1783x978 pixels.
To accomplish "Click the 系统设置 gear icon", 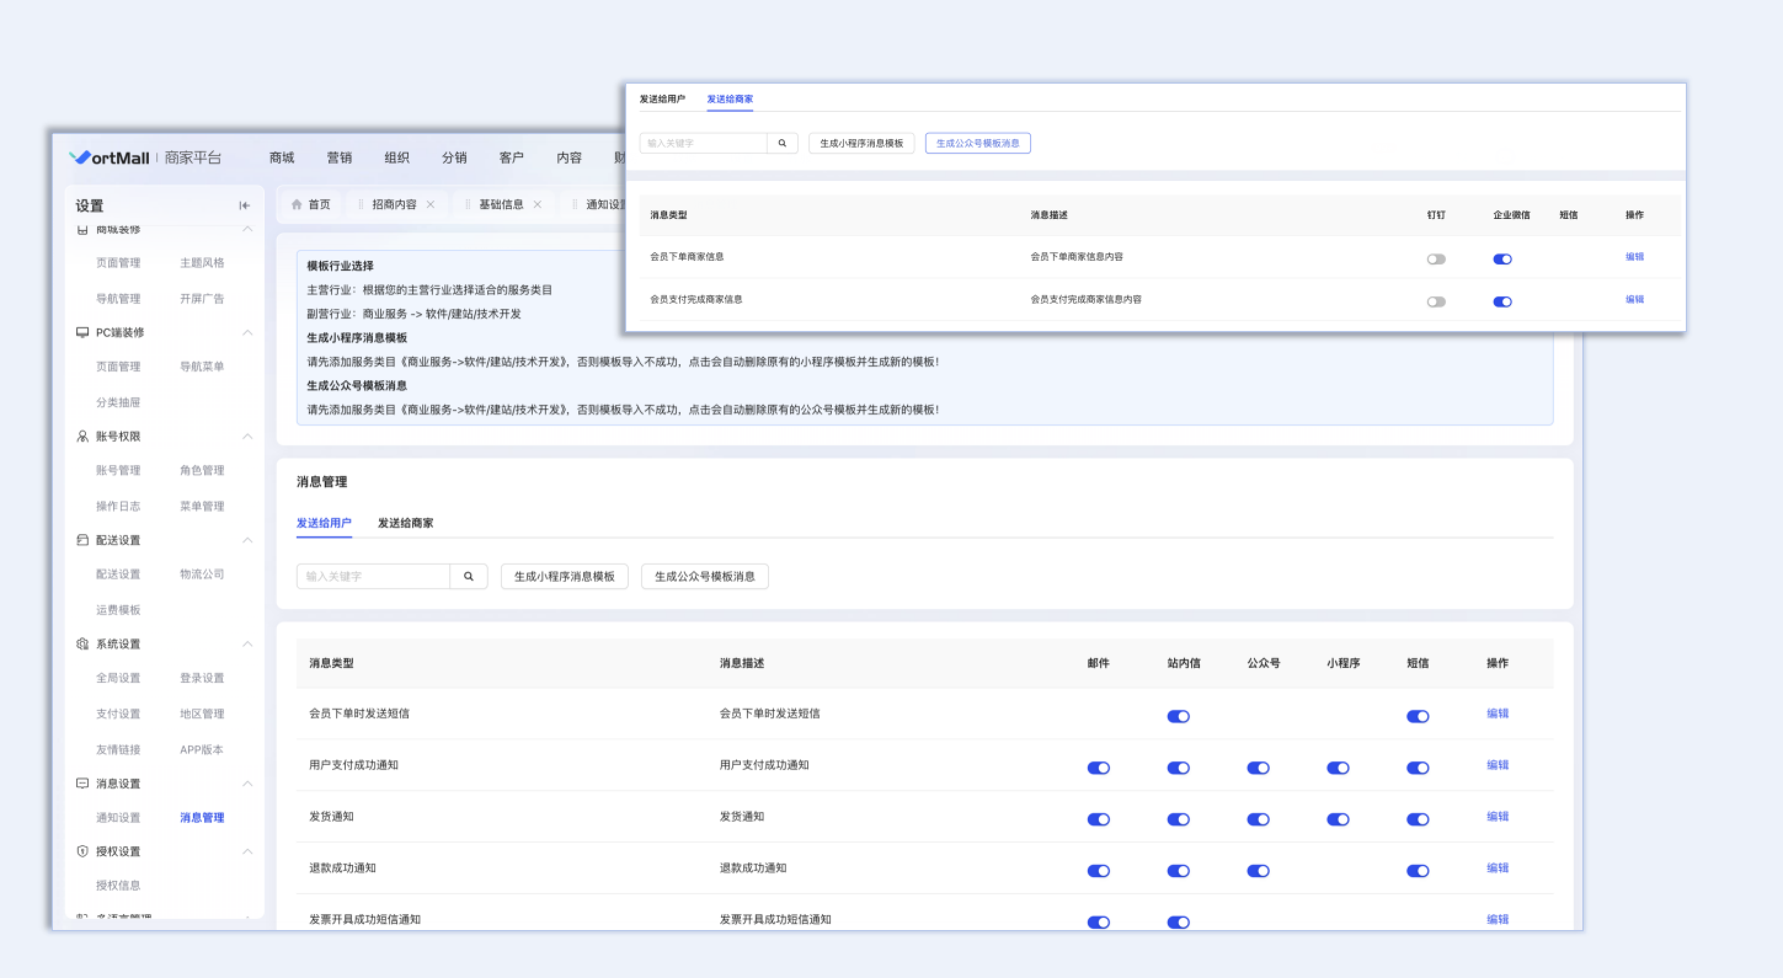I will point(82,643).
